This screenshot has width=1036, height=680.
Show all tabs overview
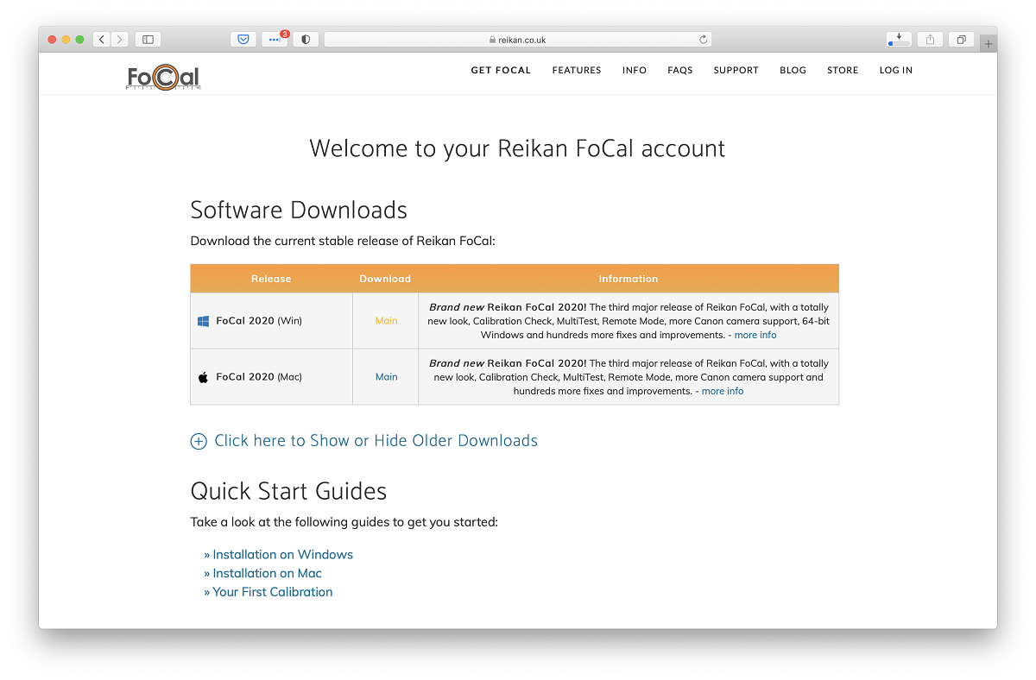click(961, 40)
